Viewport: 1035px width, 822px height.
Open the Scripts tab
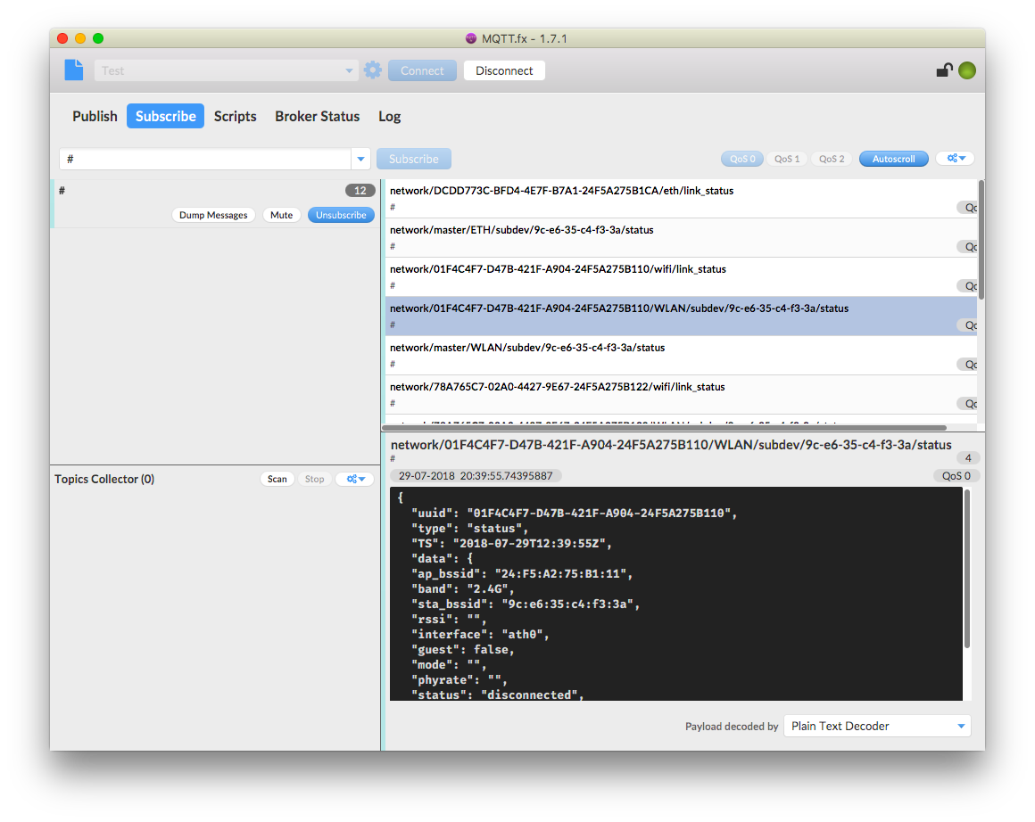(x=235, y=116)
